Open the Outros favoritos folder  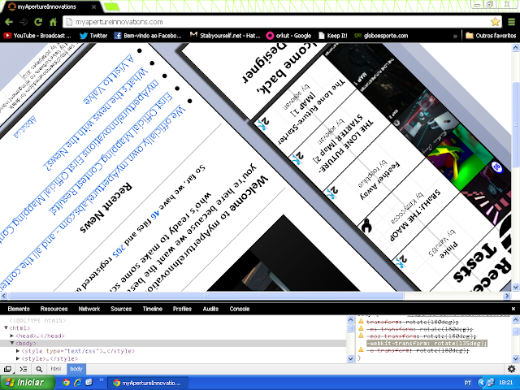pos(491,36)
